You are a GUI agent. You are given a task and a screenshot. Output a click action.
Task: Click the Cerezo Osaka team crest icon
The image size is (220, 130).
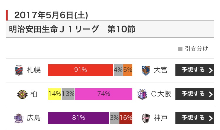pos(142,94)
